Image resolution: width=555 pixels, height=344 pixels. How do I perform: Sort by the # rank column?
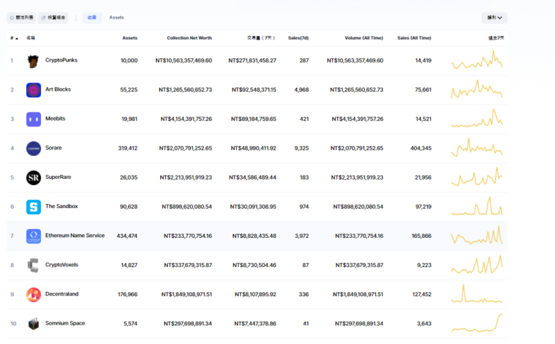point(14,38)
